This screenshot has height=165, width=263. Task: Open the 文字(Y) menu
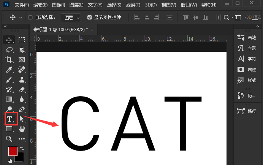95,5
